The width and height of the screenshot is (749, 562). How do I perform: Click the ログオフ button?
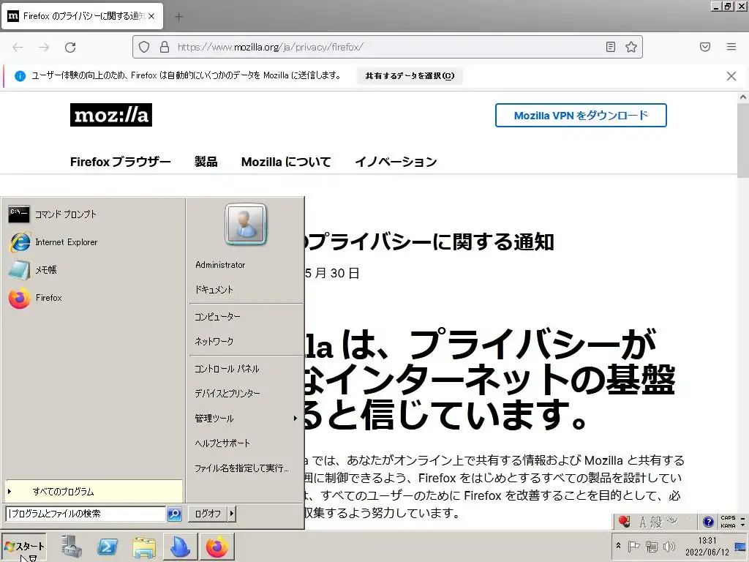[x=208, y=514]
